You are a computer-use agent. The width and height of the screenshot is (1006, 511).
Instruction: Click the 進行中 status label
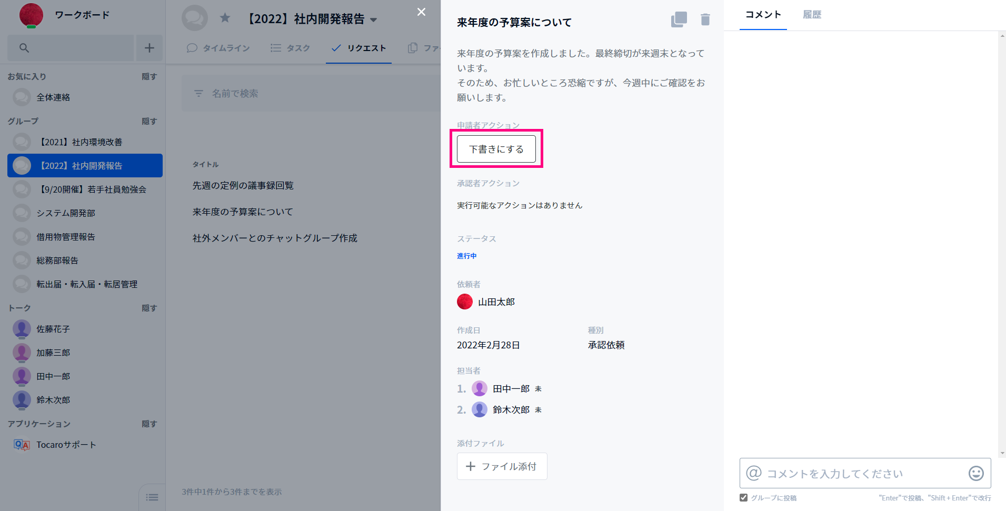467,256
